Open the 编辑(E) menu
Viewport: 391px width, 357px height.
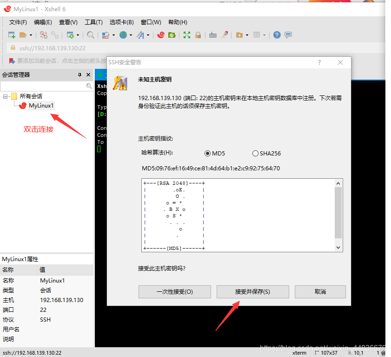click(43, 22)
